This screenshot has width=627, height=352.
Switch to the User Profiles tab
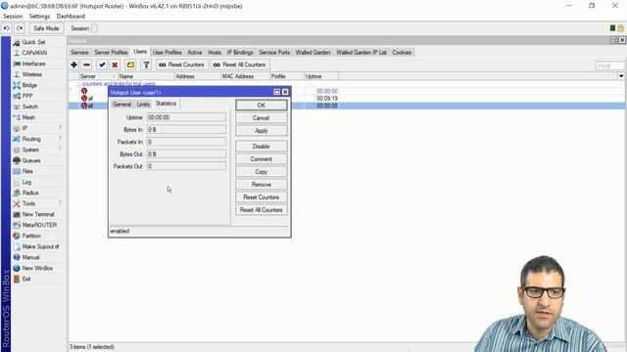click(167, 52)
